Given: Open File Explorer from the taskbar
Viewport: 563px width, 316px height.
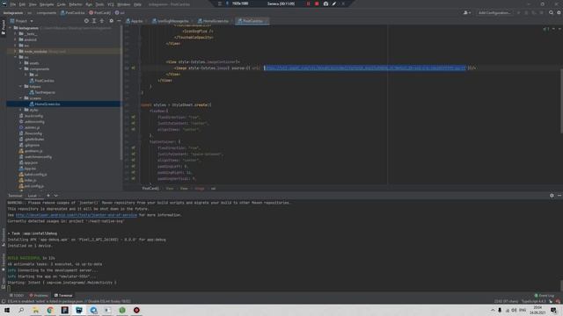Looking at the screenshot, I should tap(35, 310).
